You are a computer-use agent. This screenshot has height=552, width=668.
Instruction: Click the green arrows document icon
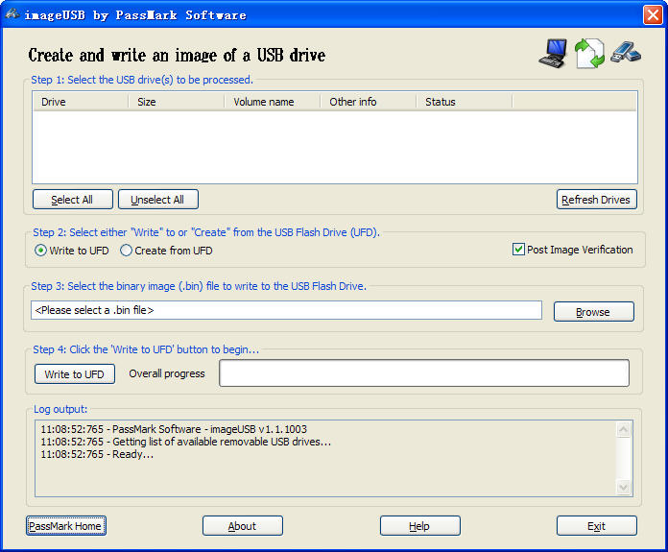[588, 54]
